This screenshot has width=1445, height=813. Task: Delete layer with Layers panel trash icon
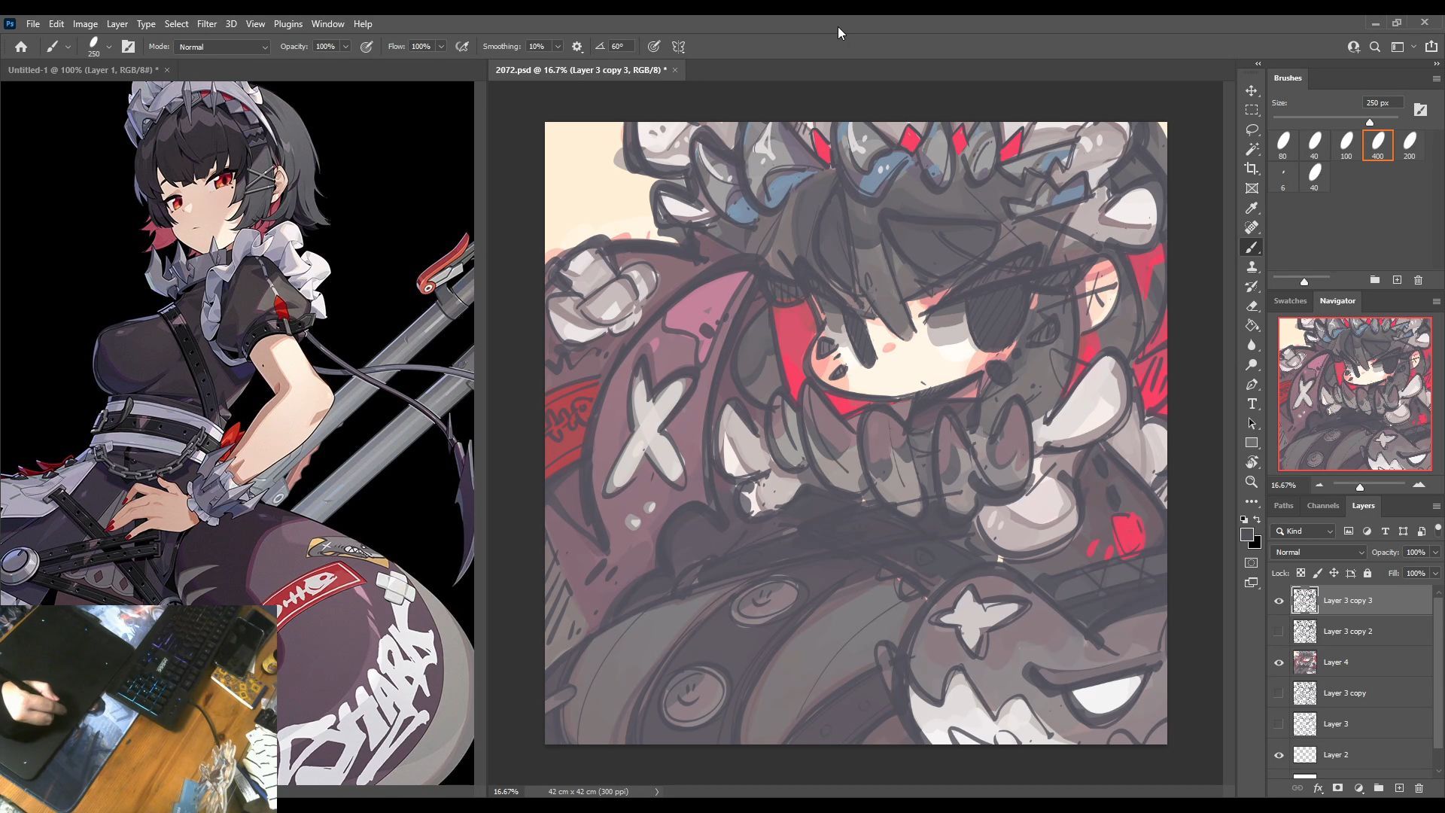coord(1419,788)
